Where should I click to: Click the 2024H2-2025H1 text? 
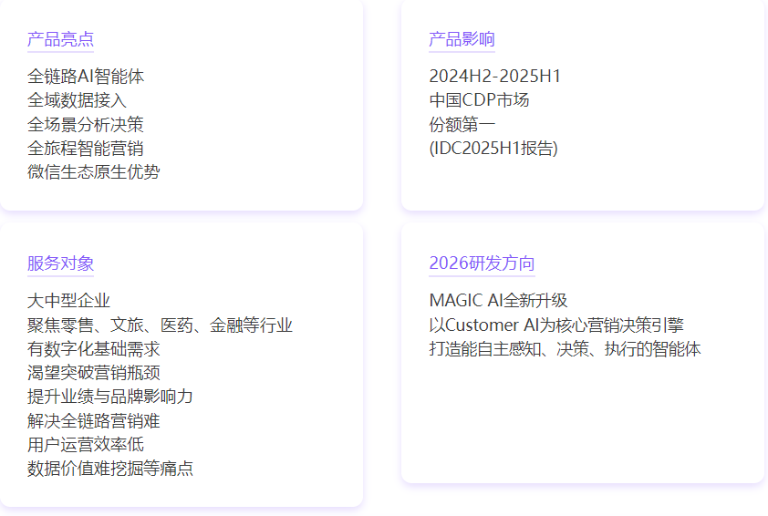tap(495, 77)
